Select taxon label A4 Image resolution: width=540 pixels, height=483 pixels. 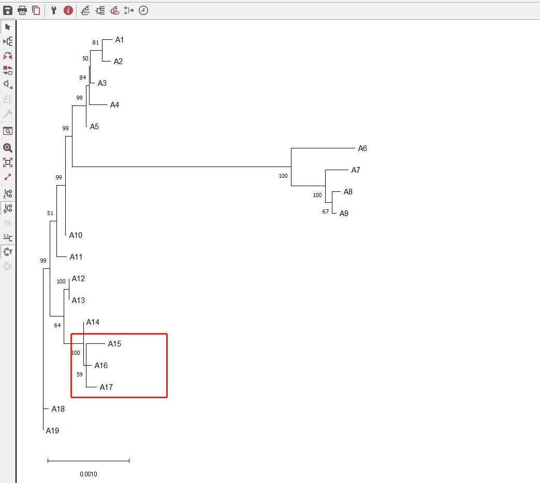[x=114, y=105]
